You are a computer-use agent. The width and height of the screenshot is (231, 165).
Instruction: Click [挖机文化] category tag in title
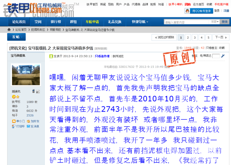point(18,48)
